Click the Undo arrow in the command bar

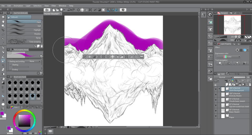pyautogui.click(x=69, y=10)
